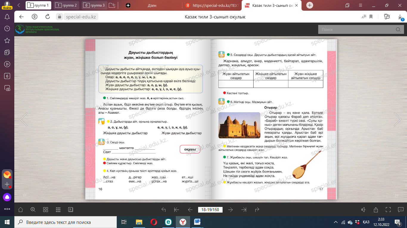Take a screenshot with the sidebar camera icon
This screenshot has width=407, height=228.
point(7,88)
